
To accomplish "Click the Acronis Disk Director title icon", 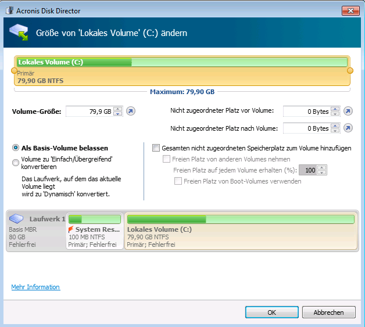I will click(x=9, y=10).
